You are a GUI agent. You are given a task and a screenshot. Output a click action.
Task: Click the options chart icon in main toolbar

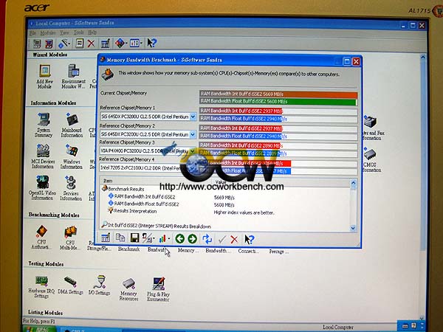(x=105, y=44)
